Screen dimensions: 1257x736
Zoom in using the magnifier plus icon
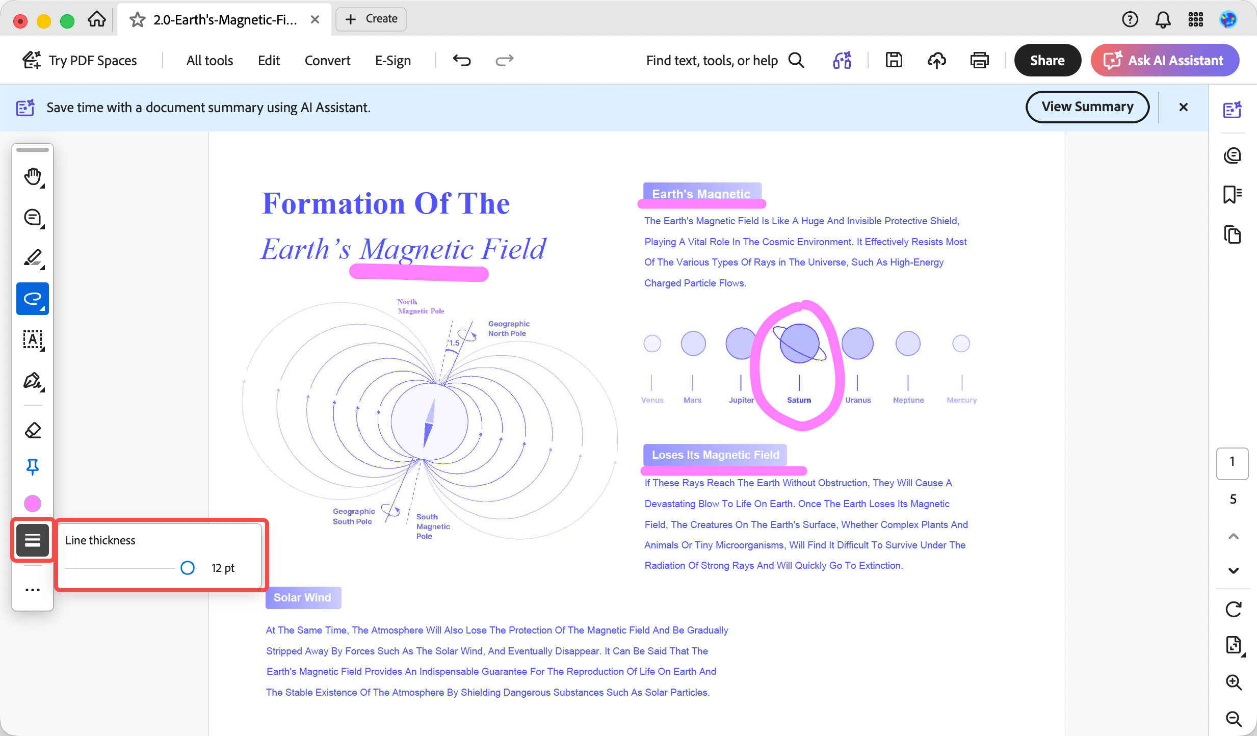1233,682
